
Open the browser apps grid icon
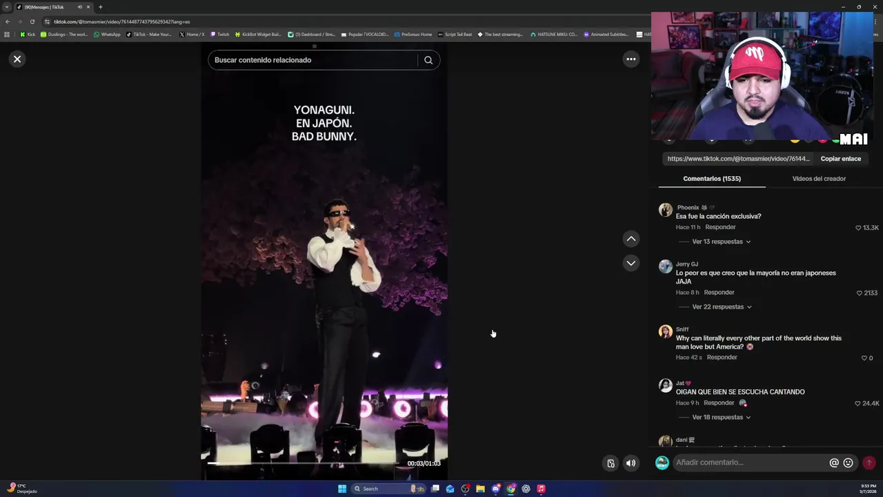[7, 35]
